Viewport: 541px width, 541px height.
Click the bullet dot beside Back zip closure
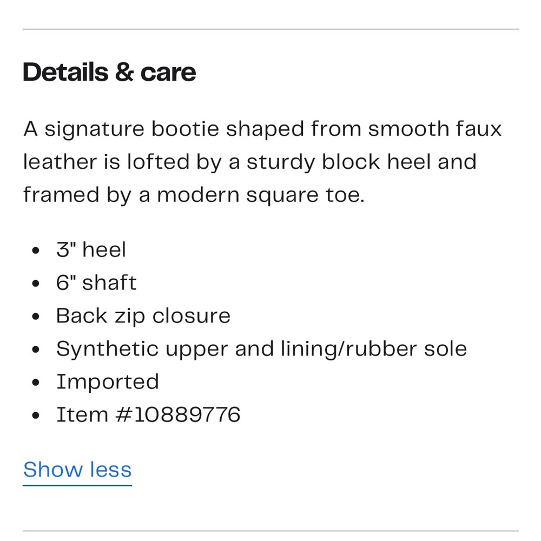coord(36,316)
